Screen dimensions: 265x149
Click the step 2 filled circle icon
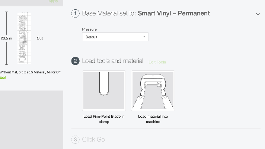click(x=75, y=61)
